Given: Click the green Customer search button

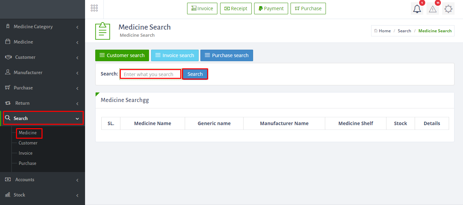Looking at the screenshot, I should click(122, 55).
